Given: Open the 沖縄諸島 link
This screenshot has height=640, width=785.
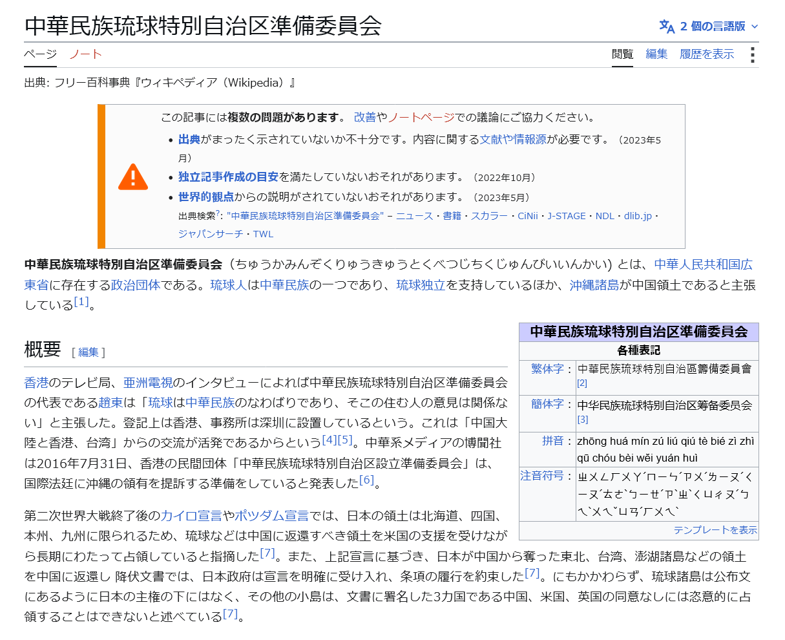Looking at the screenshot, I should pos(594,285).
